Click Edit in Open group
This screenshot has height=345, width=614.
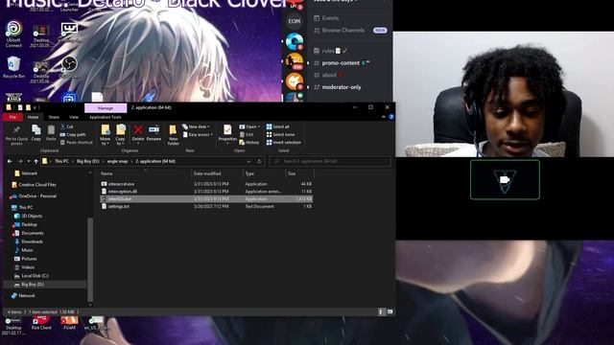point(247,134)
